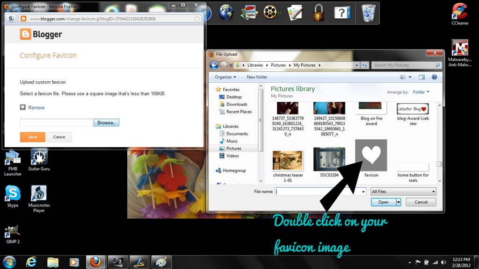Screen dimensions: 479x269
Task: Select Documents in navigation pane
Action: pos(234,134)
